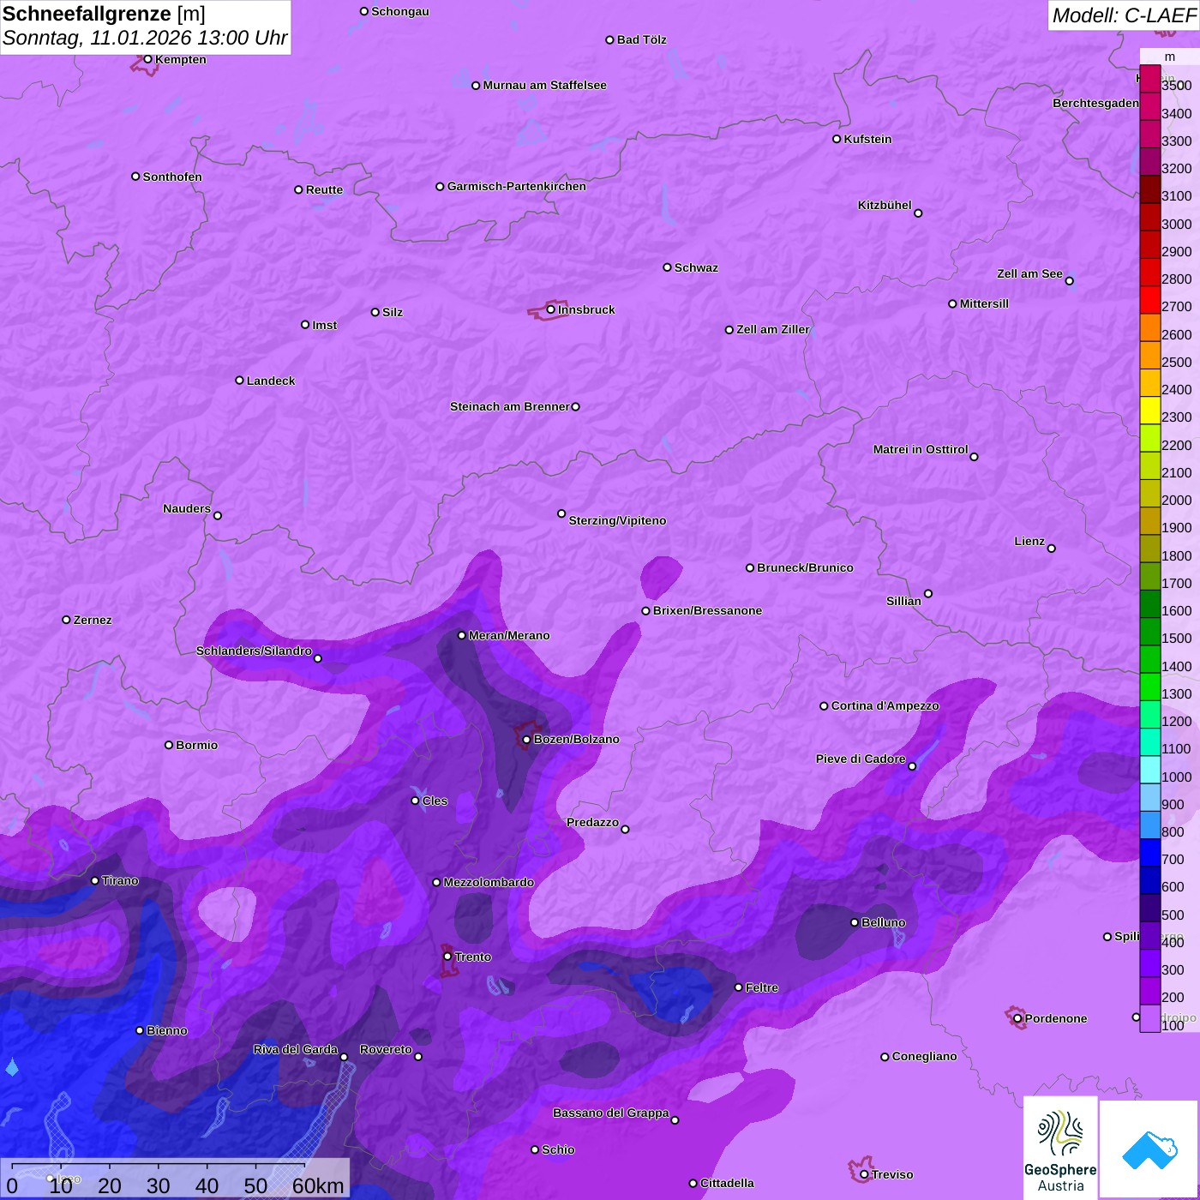Click the blue cloud-and-mountain logo icon

tap(1149, 1149)
